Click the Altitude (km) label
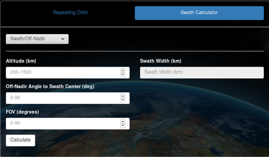The image size is (269, 157). 21,61
